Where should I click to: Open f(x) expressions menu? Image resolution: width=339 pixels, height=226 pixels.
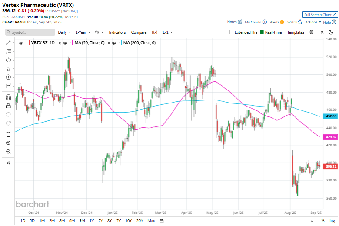click(x=155, y=32)
